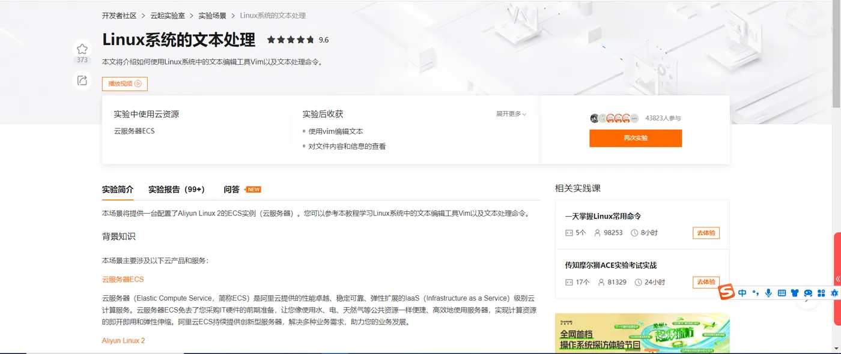Click the code icon next to 5个
This screenshot has width=841, height=354.
[569, 233]
